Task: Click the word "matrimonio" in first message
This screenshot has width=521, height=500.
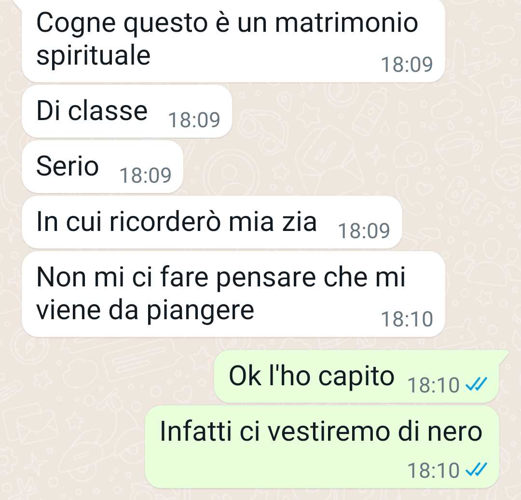Action: (346, 23)
